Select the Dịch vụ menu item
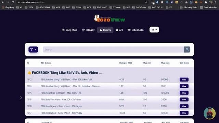The image size is (219, 123). tap(105, 30)
